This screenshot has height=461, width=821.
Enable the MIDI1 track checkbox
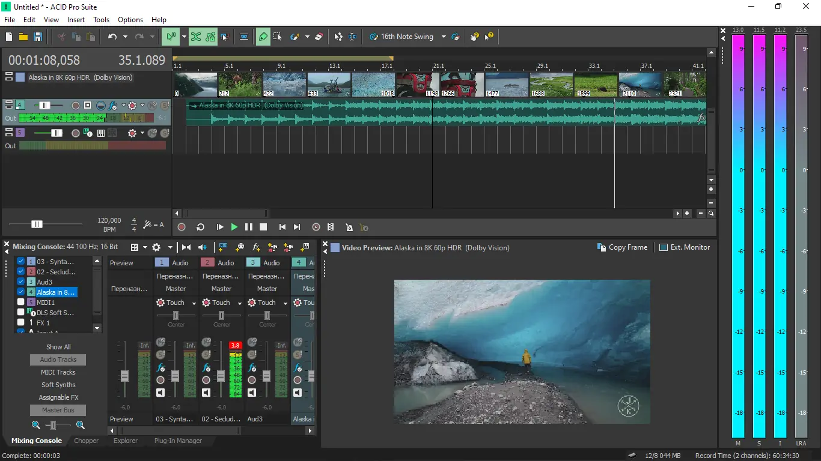click(21, 303)
